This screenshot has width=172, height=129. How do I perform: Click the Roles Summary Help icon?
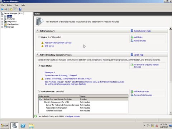coord(132,31)
